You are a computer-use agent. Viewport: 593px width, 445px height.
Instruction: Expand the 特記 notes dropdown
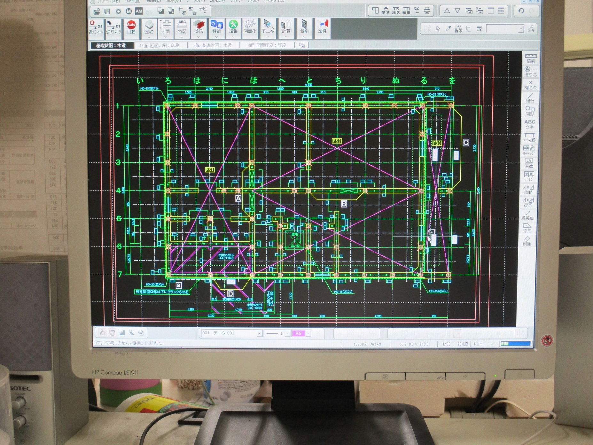coord(182,37)
